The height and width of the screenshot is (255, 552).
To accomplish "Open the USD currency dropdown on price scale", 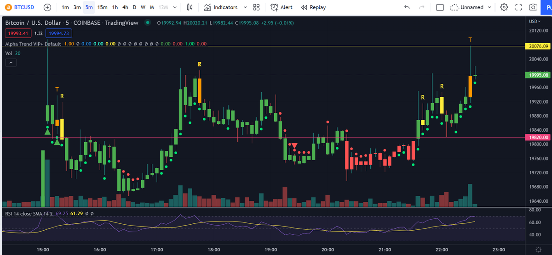I will coord(535,22).
